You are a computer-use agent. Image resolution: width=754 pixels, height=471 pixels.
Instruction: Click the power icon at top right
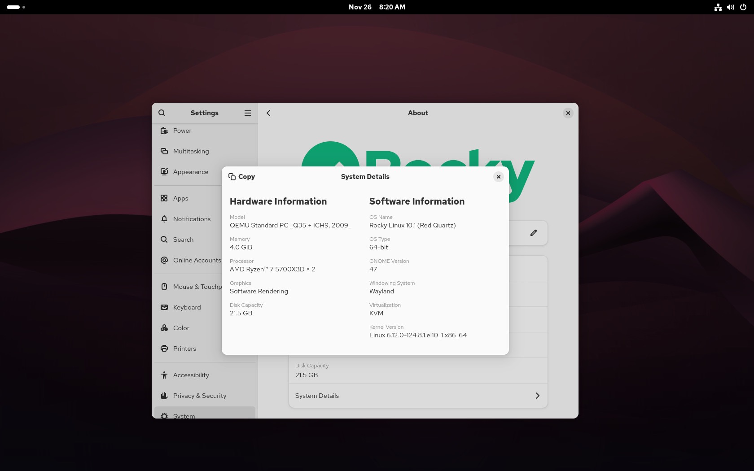[744, 7]
